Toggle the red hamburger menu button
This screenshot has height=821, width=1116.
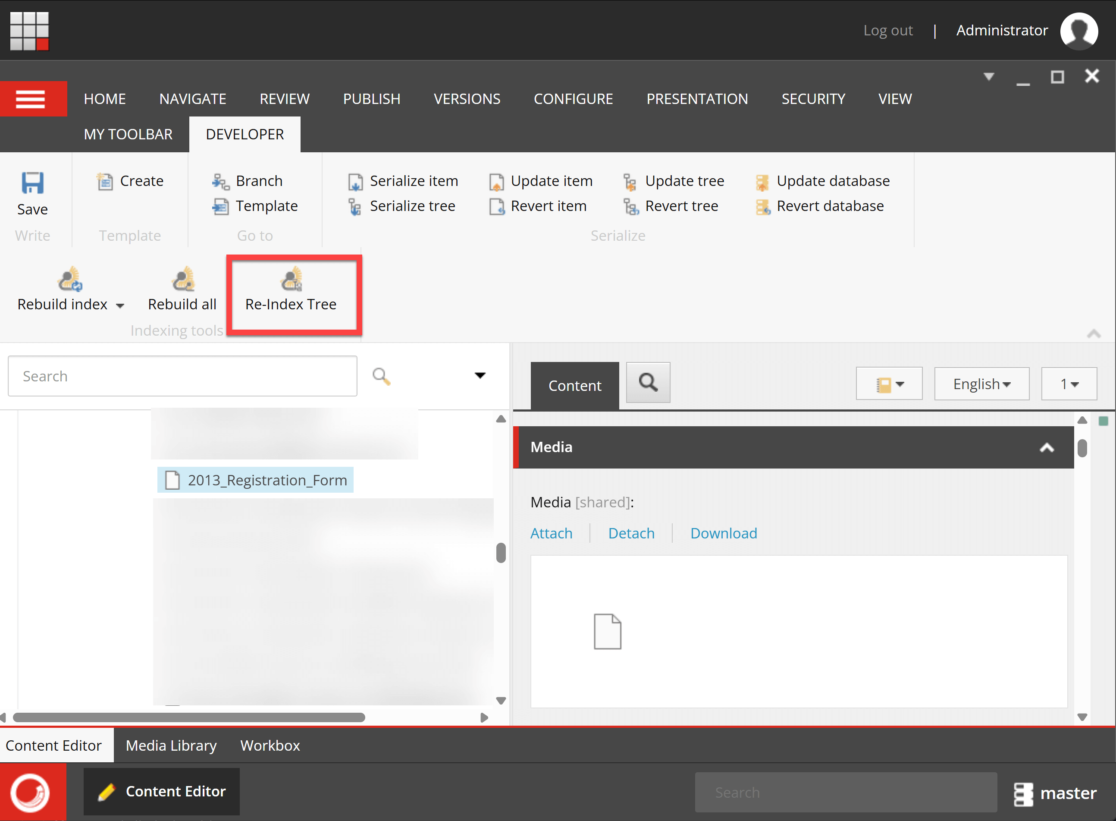tap(31, 99)
